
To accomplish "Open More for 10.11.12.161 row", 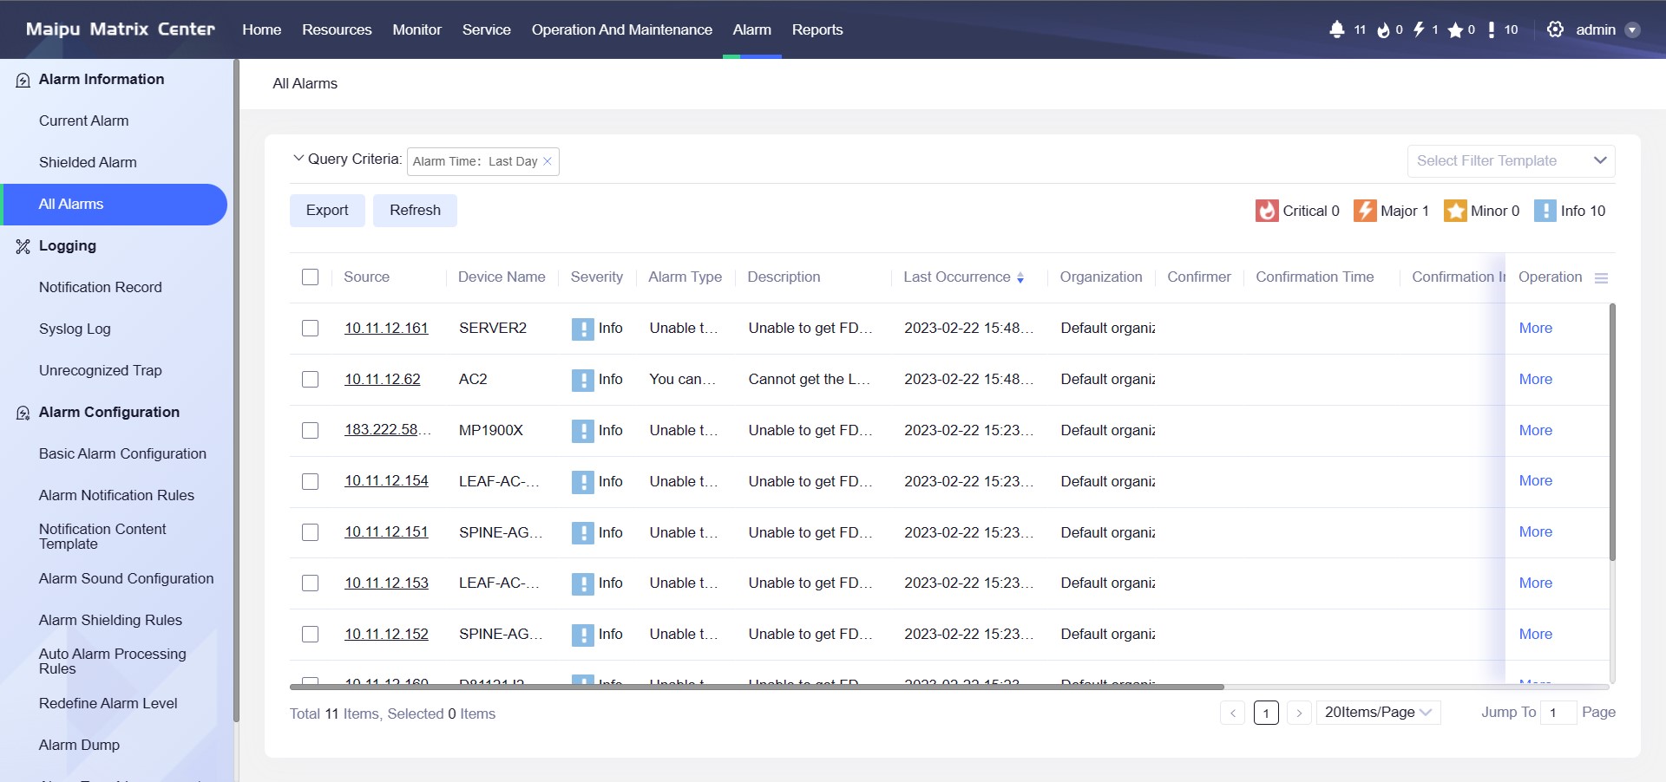I will point(1535,328).
